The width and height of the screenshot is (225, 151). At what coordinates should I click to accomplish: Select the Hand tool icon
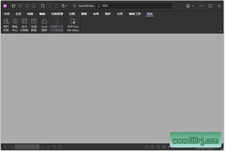[63, 6]
